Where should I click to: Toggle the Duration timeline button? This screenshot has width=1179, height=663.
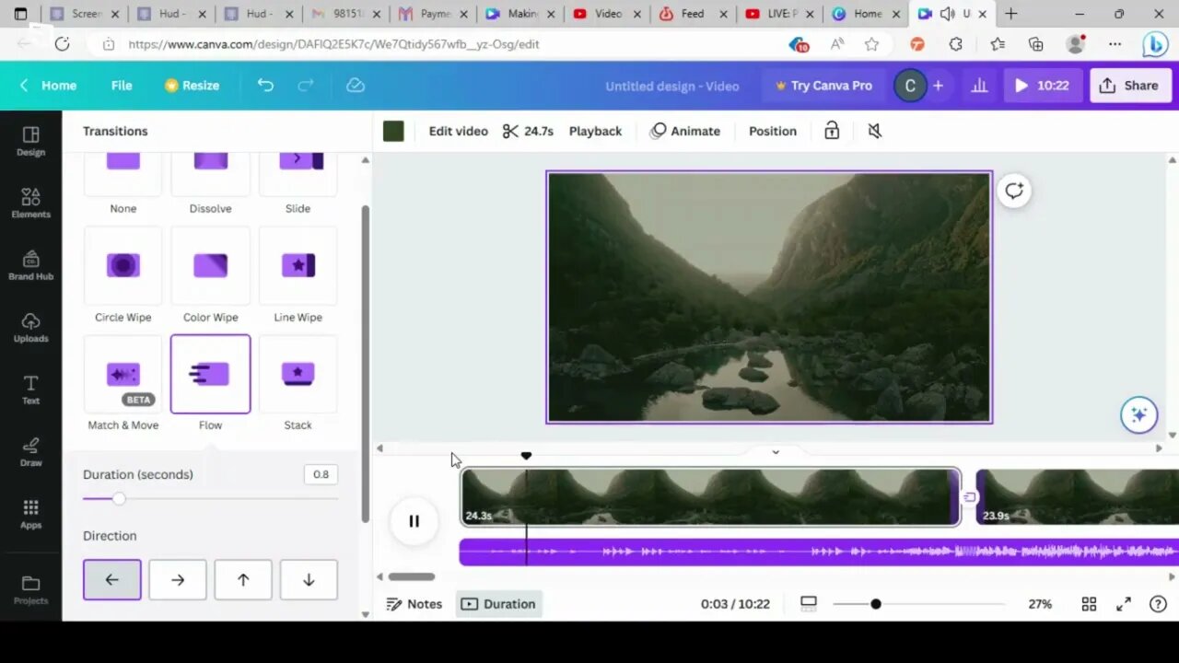pyautogui.click(x=498, y=604)
